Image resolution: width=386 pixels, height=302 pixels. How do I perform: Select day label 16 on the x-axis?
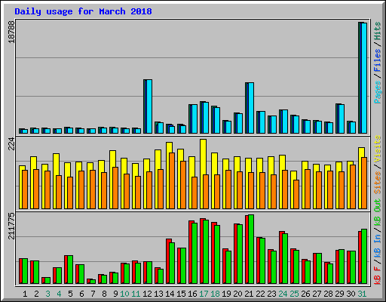tap(192, 294)
